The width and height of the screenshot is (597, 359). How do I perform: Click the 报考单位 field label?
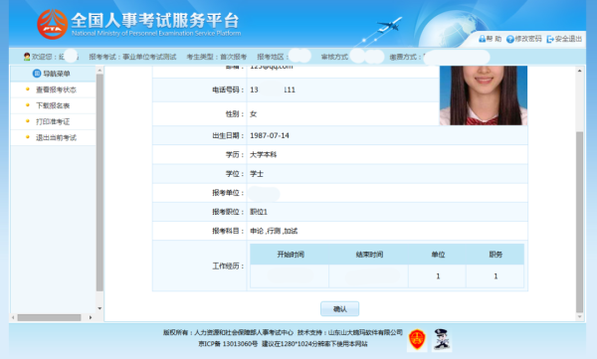pyautogui.click(x=228, y=193)
